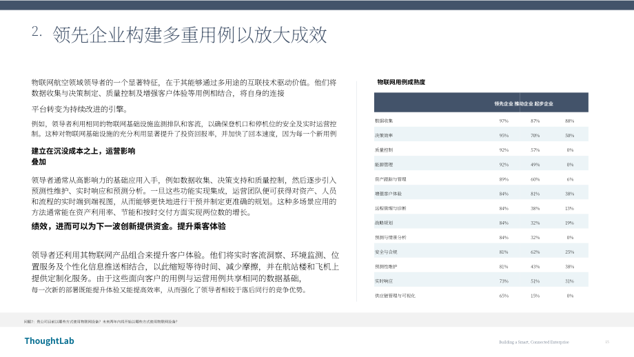The image size is (634, 357).
Task: Click the '70%' value in the table
Action: (x=535, y=136)
